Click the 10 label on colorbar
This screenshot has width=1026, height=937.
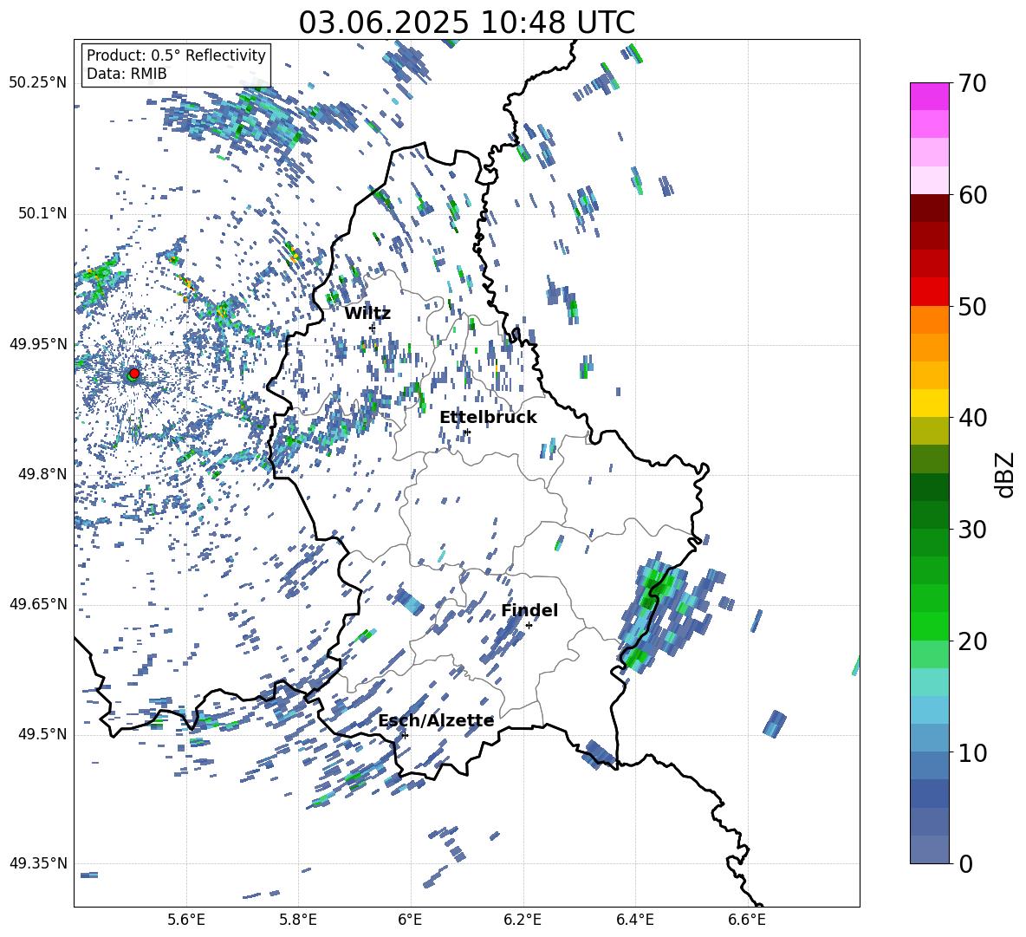point(971,752)
